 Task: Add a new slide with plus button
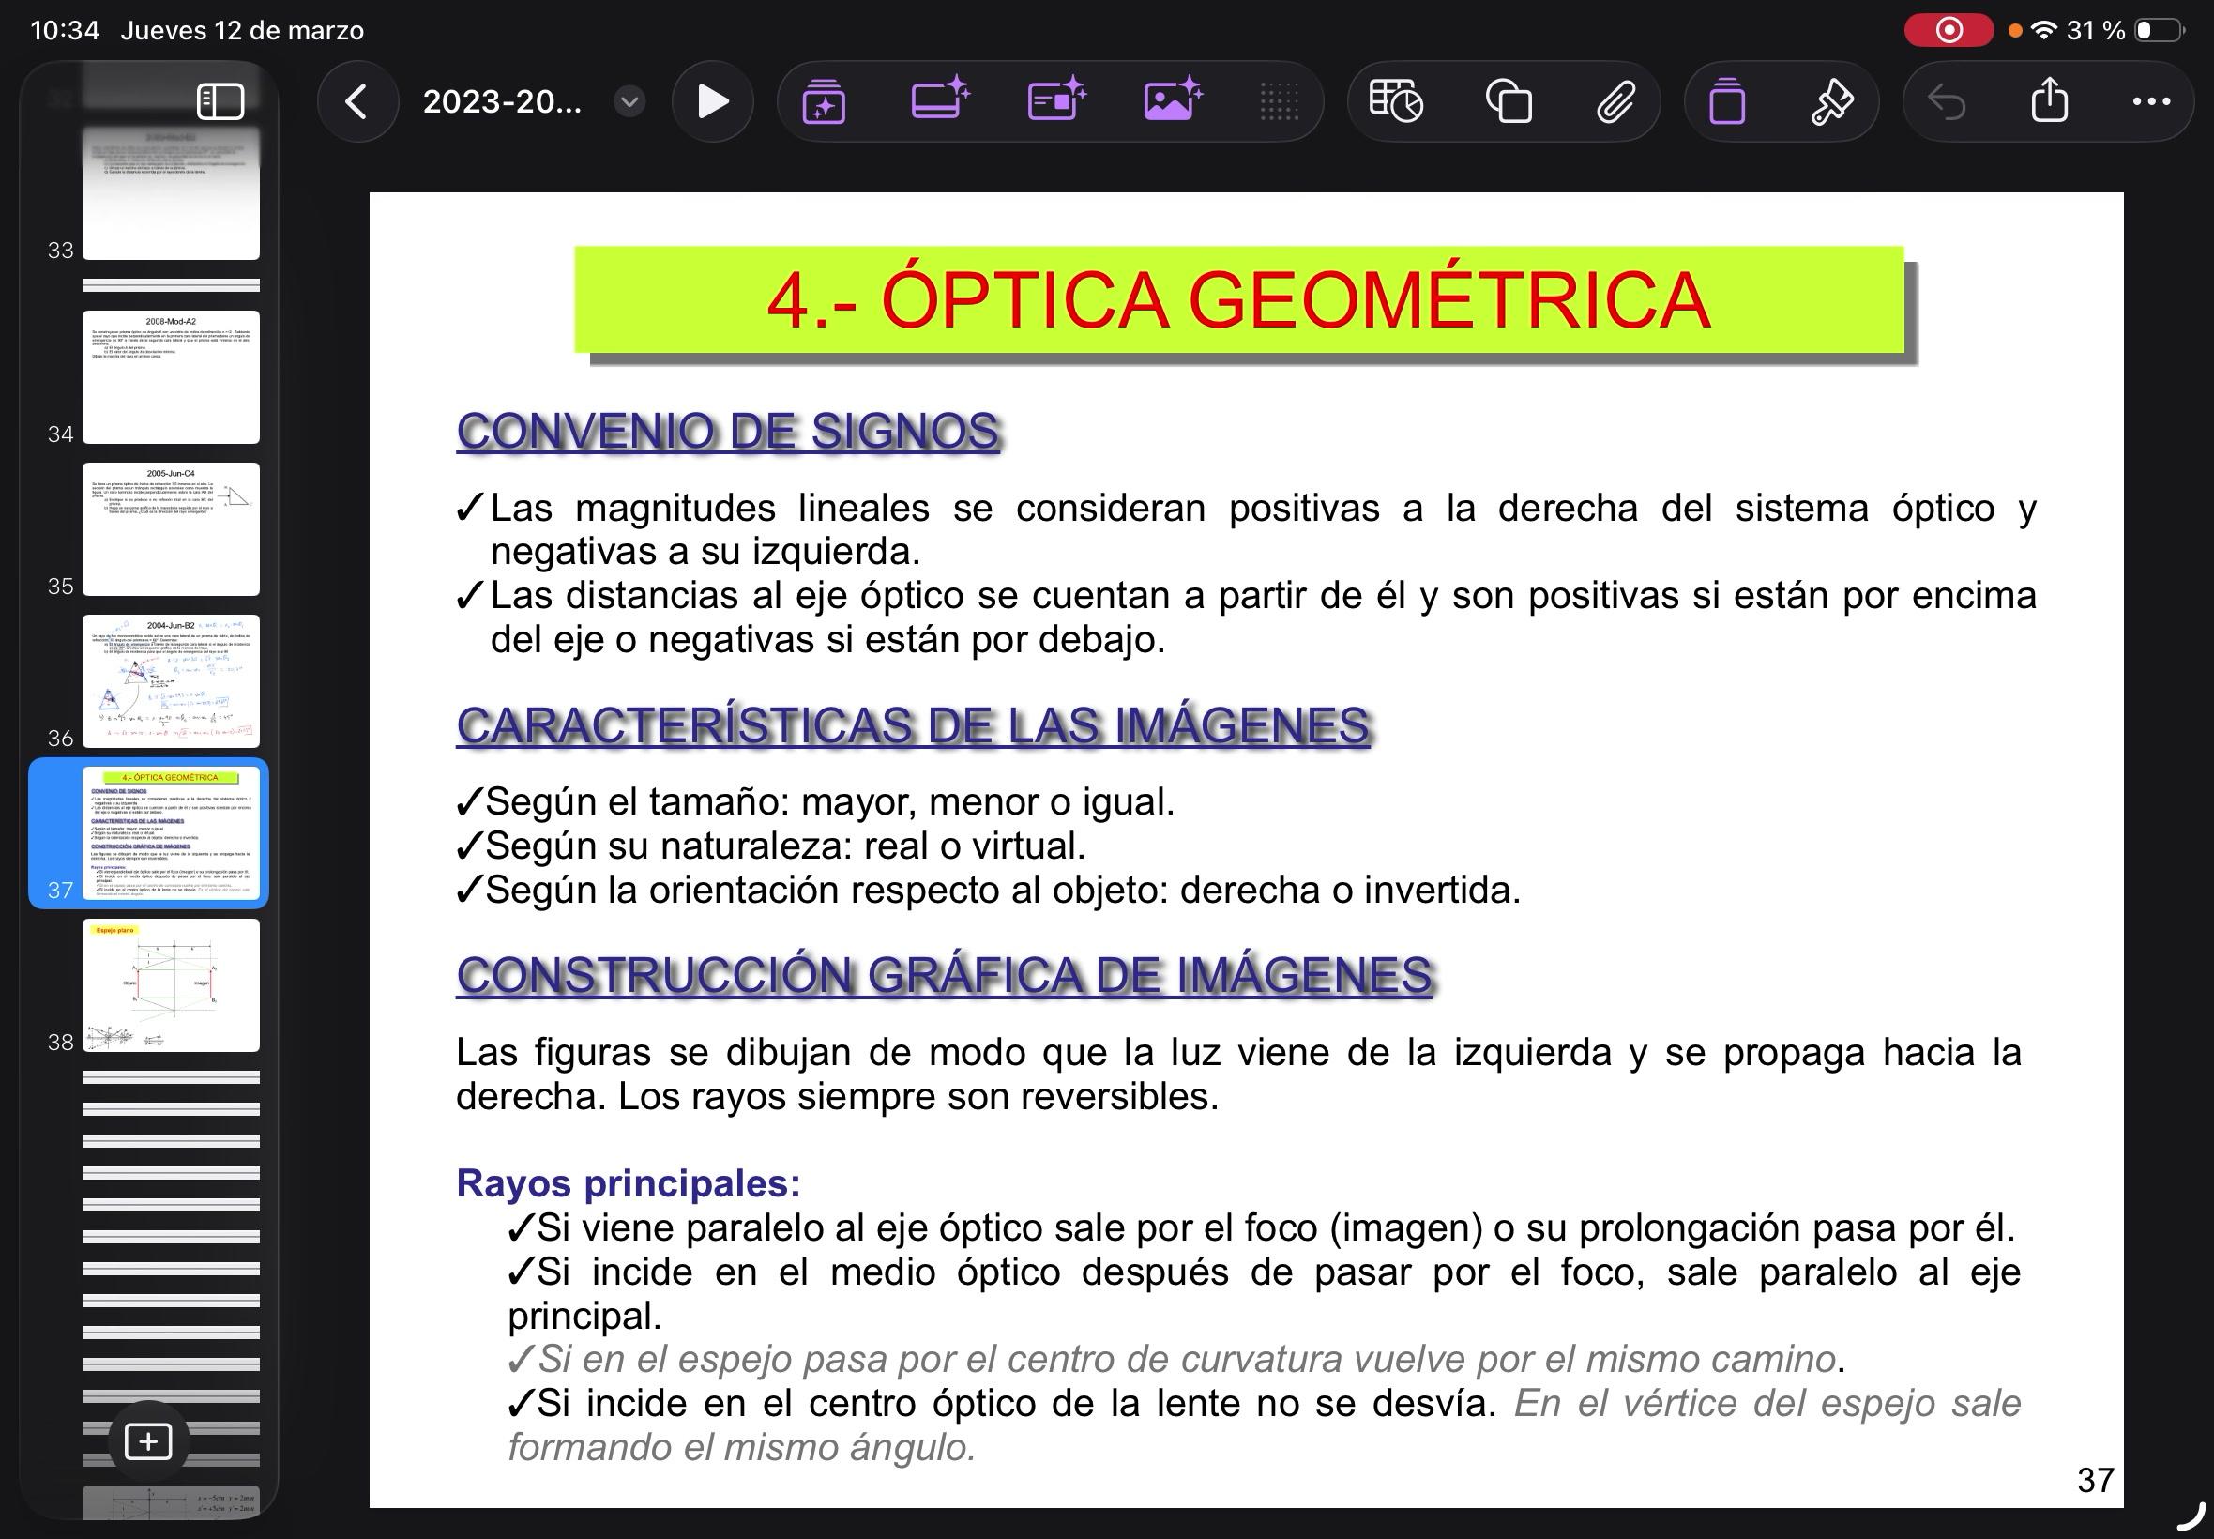(147, 1441)
